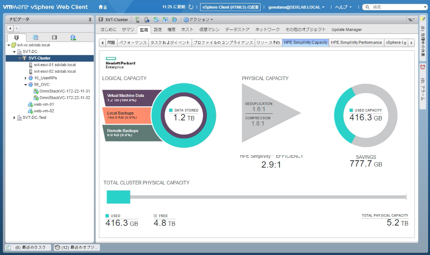Open the vSphere home menu icon
430x255 pixels.
pyautogui.click(x=103, y=7)
